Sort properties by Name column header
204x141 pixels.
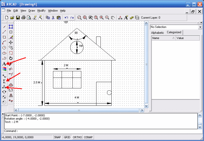163,38
